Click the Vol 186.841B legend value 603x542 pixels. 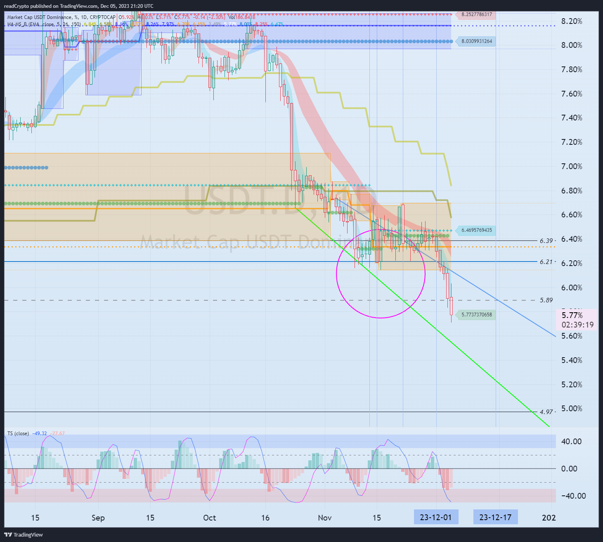241,17
